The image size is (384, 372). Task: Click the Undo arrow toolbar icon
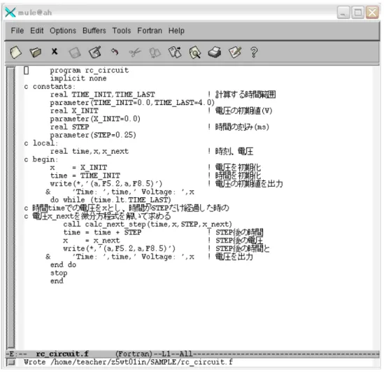(115, 52)
